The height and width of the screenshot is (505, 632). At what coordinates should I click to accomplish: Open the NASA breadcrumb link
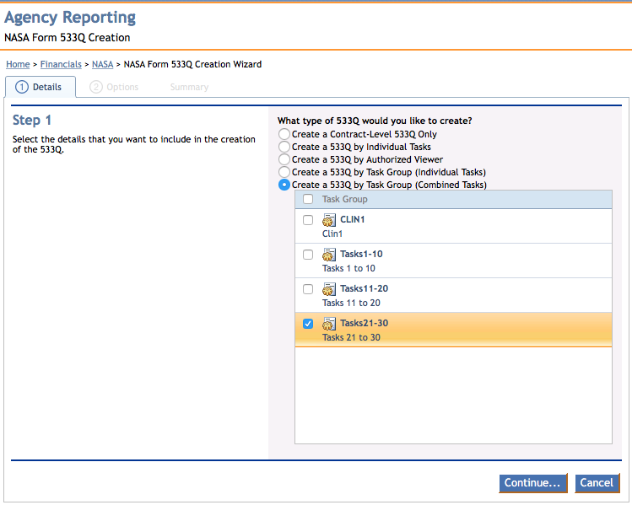[102, 64]
